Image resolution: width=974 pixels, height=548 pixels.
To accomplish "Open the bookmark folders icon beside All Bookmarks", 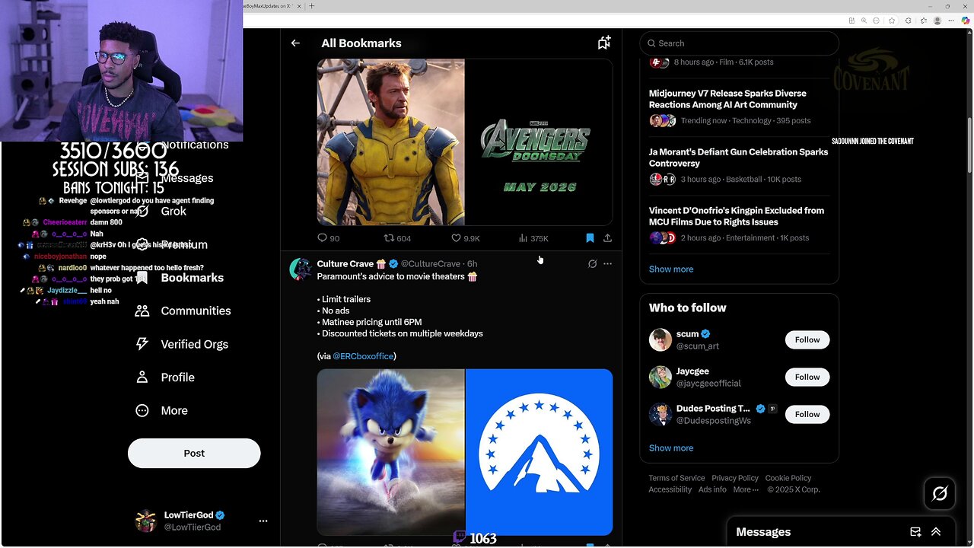I will (604, 43).
